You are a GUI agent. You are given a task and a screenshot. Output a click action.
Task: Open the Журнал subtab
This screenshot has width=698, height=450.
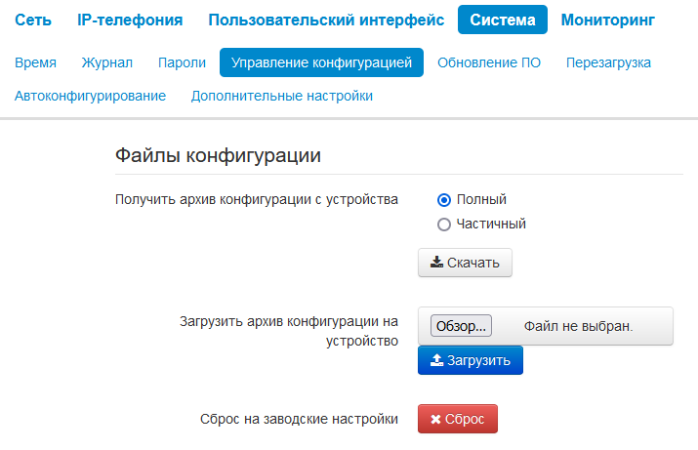tap(107, 62)
